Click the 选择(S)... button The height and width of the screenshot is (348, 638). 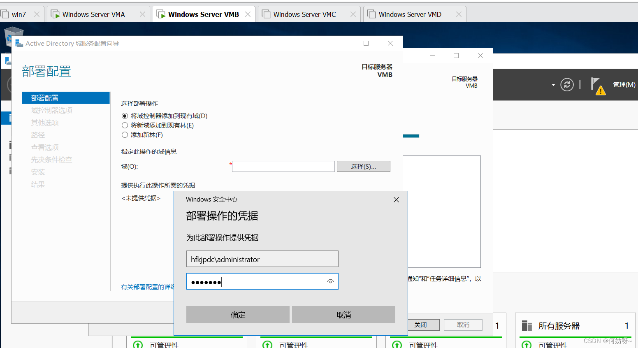pos(364,166)
